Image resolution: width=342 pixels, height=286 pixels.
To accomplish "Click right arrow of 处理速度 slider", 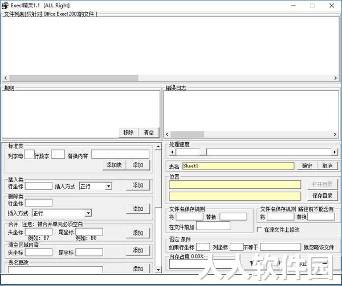I will [334, 152].
